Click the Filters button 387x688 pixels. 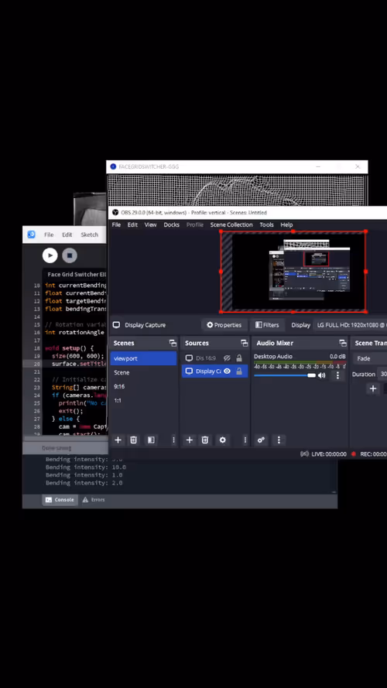[x=267, y=325]
